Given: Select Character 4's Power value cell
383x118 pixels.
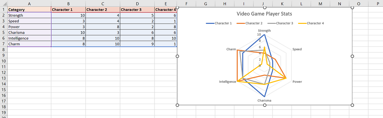Looking at the screenshot, I should coord(166,27).
